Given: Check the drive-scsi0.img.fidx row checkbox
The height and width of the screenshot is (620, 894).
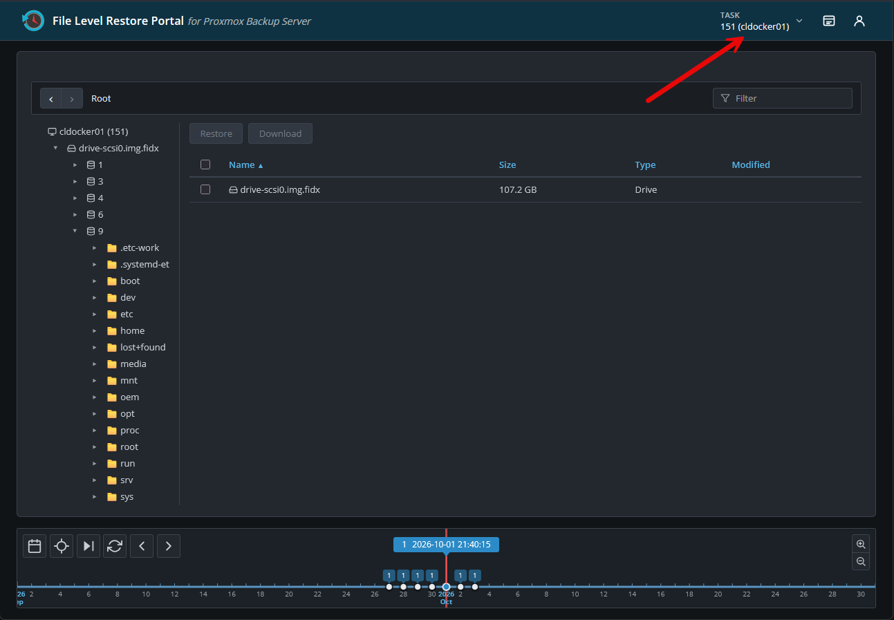Looking at the screenshot, I should pos(205,189).
